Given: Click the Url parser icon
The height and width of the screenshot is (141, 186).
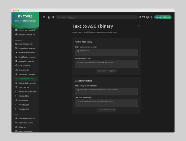Looking at the screenshot, I should pyautogui.click(x=16, y=127).
